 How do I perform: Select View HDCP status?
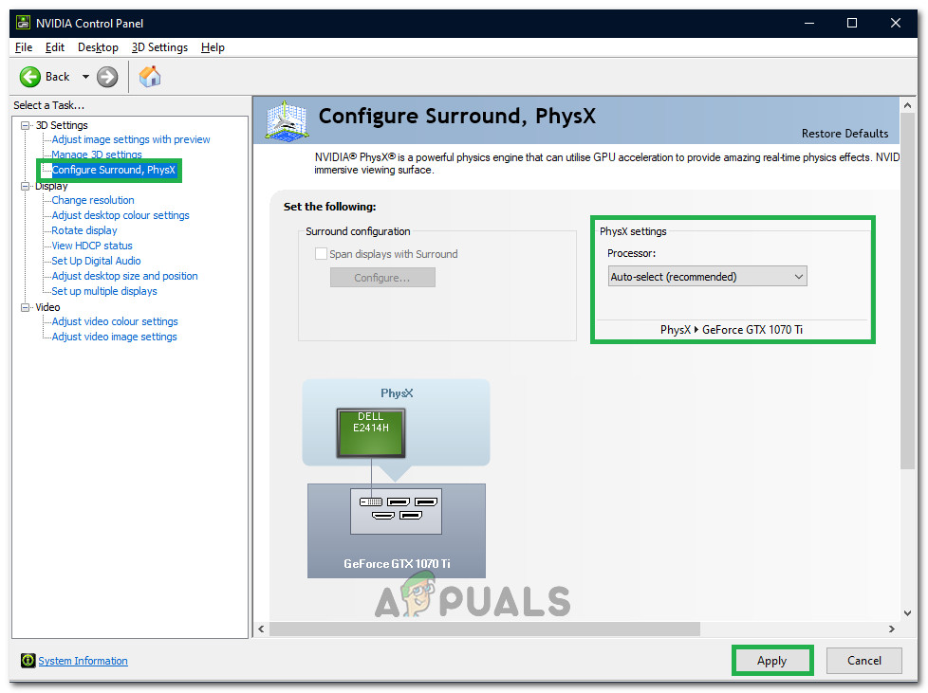click(x=92, y=246)
